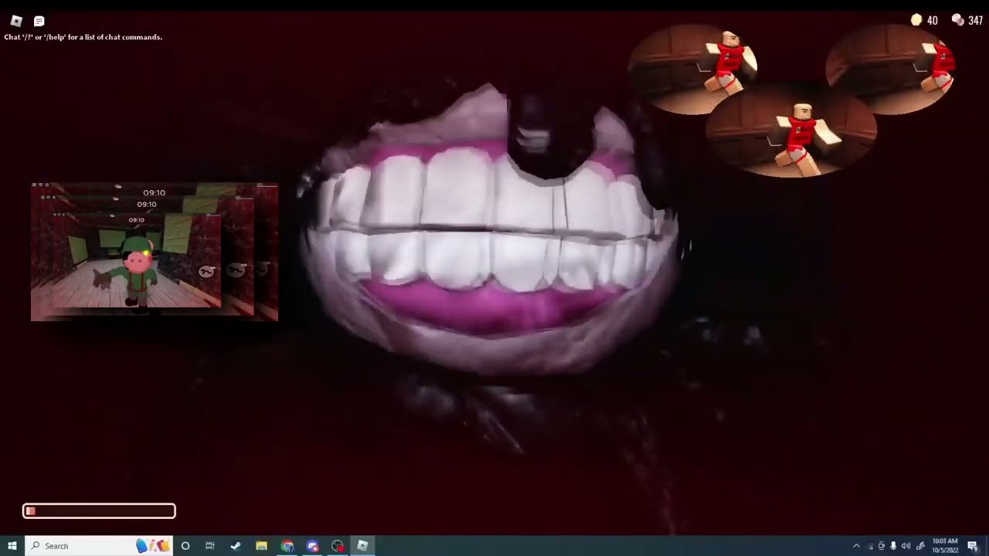Image resolution: width=989 pixels, height=556 pixels.
Task: Click the stamina progress bar
Action: point(99,510)
